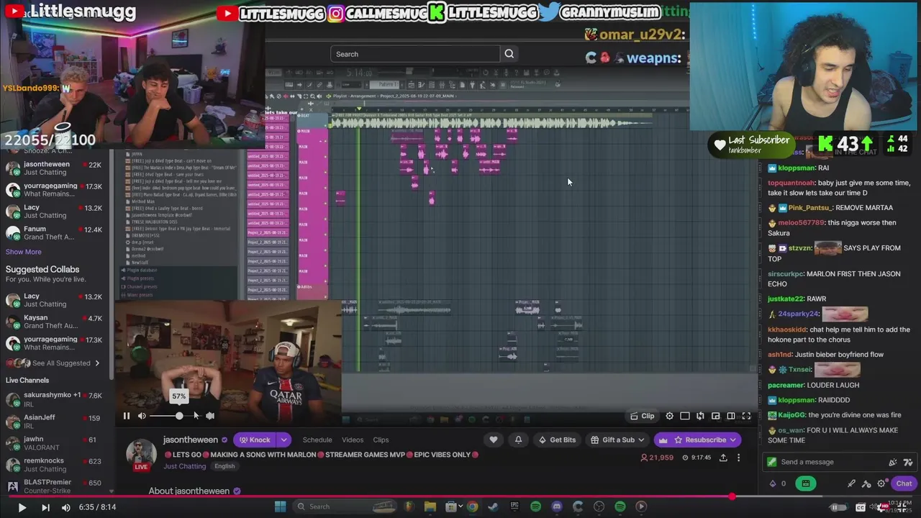The width and height of the screenshot is (921, 518).
Task: Click the sword moderator icon in the chat footer
Action: coord(851,483)
